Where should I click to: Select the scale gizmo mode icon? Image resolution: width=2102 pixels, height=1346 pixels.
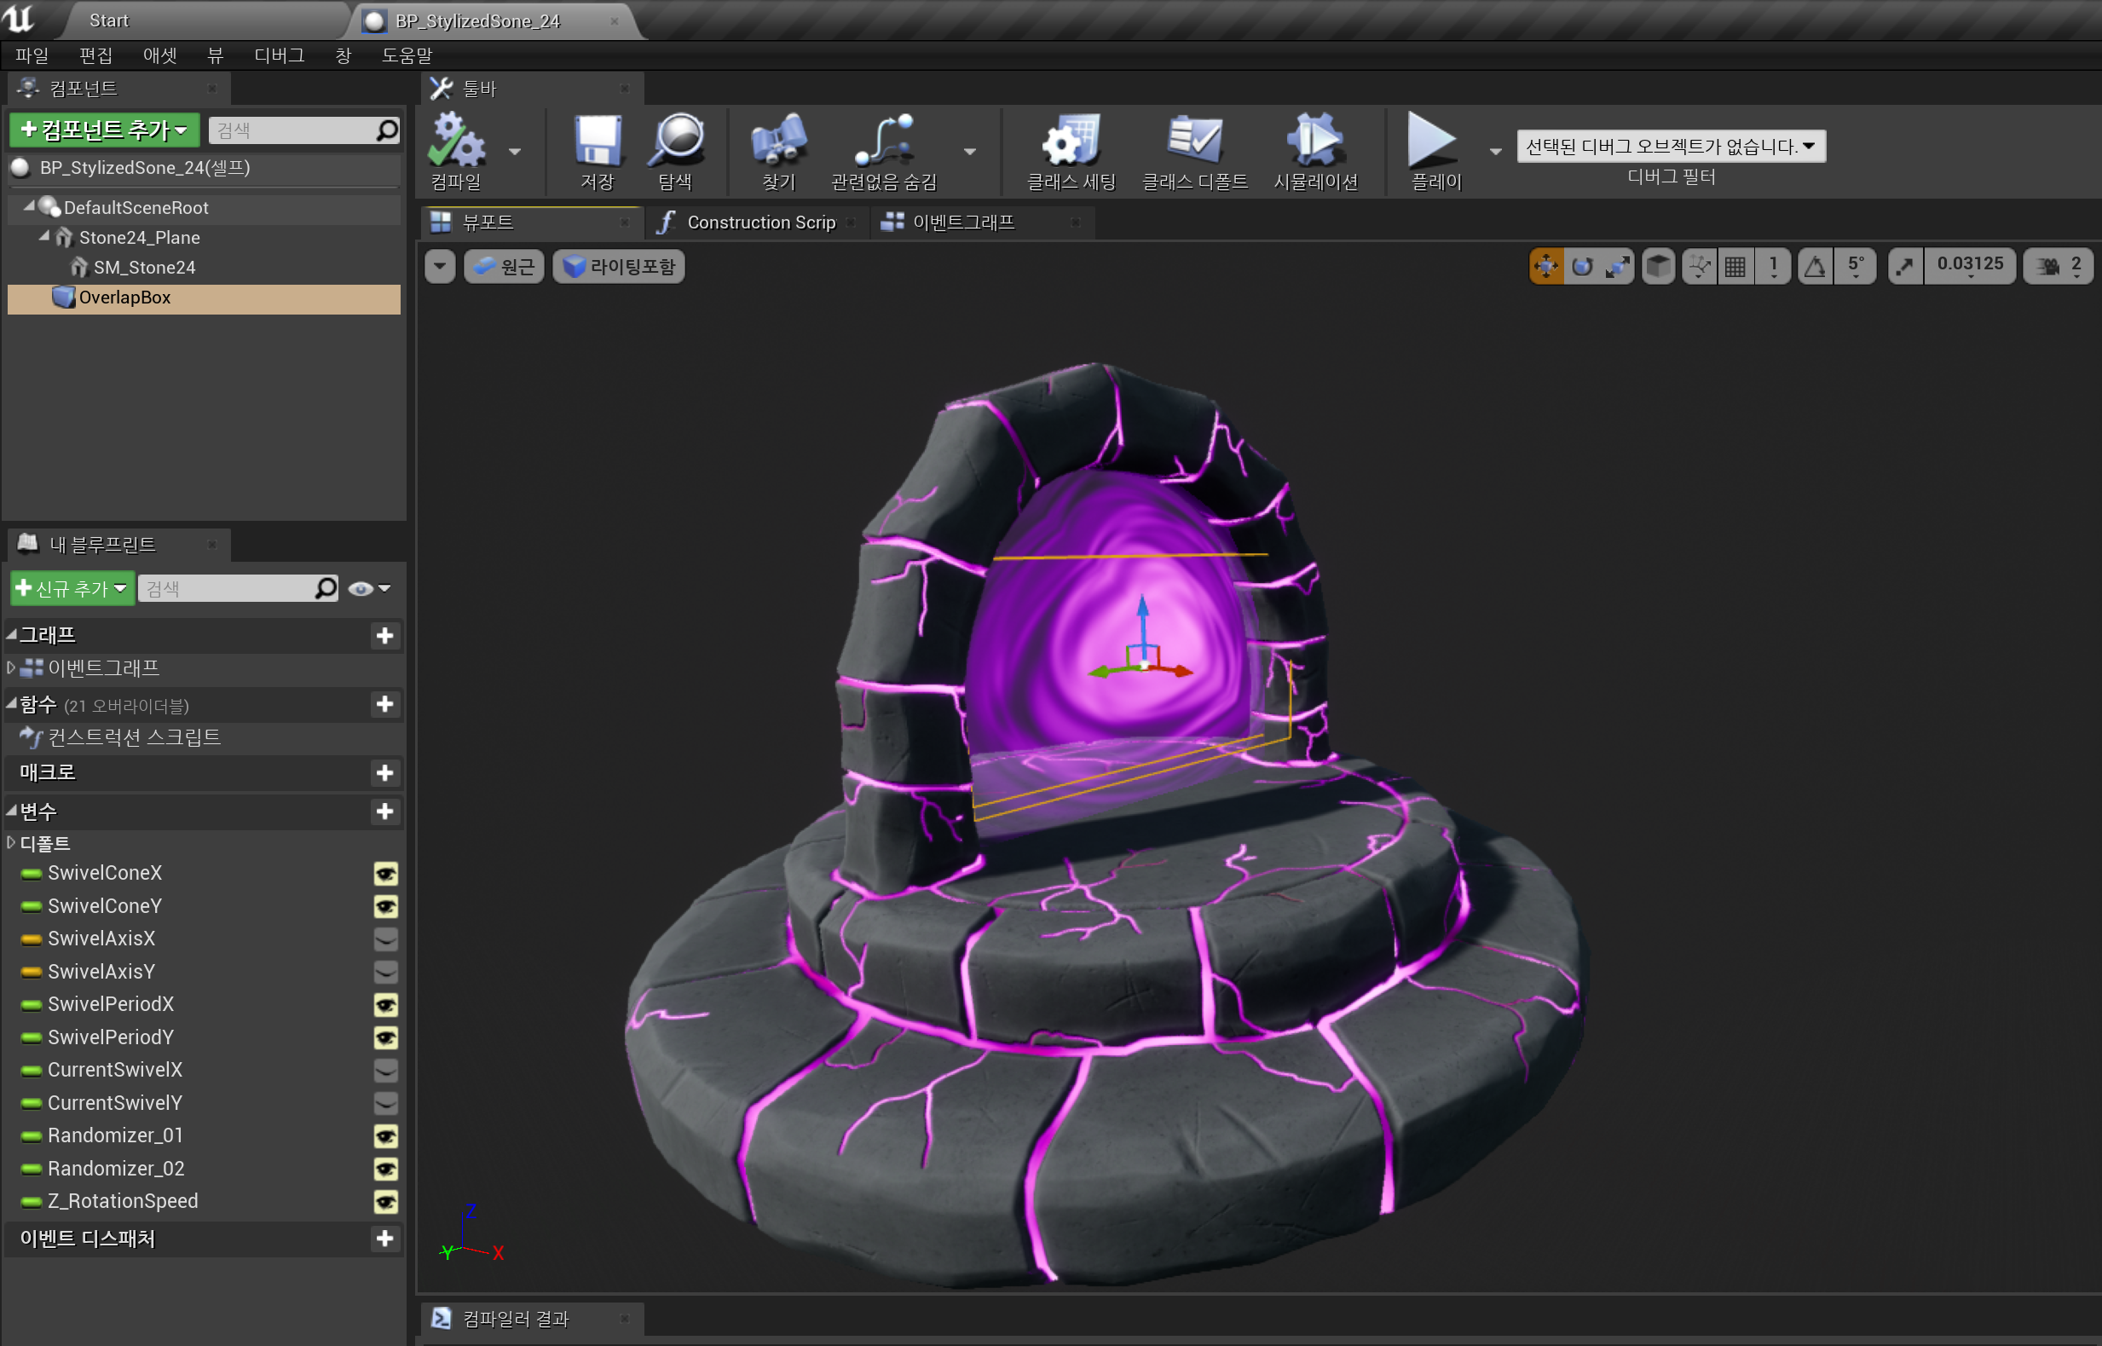[1618, 266]
